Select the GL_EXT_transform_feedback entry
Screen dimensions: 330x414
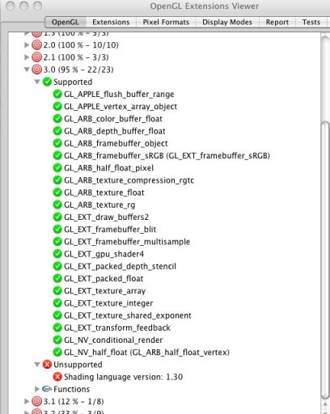click(117, 327)
